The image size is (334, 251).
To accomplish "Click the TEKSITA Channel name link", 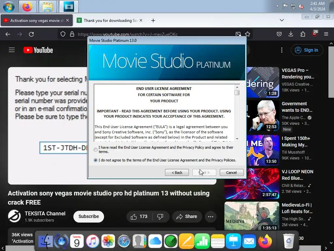I will click(x=45, y=213).
